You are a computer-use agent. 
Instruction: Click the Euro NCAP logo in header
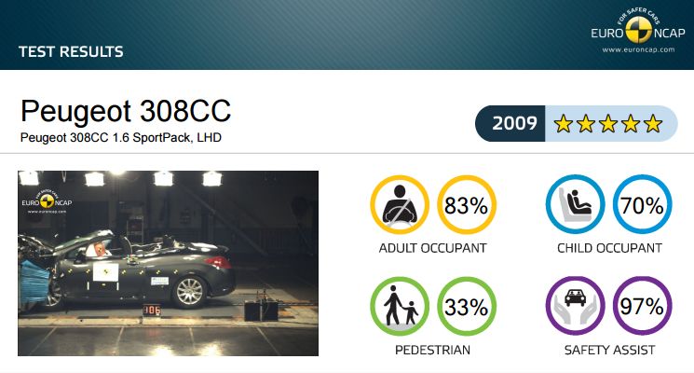click(x=638, y=30)
